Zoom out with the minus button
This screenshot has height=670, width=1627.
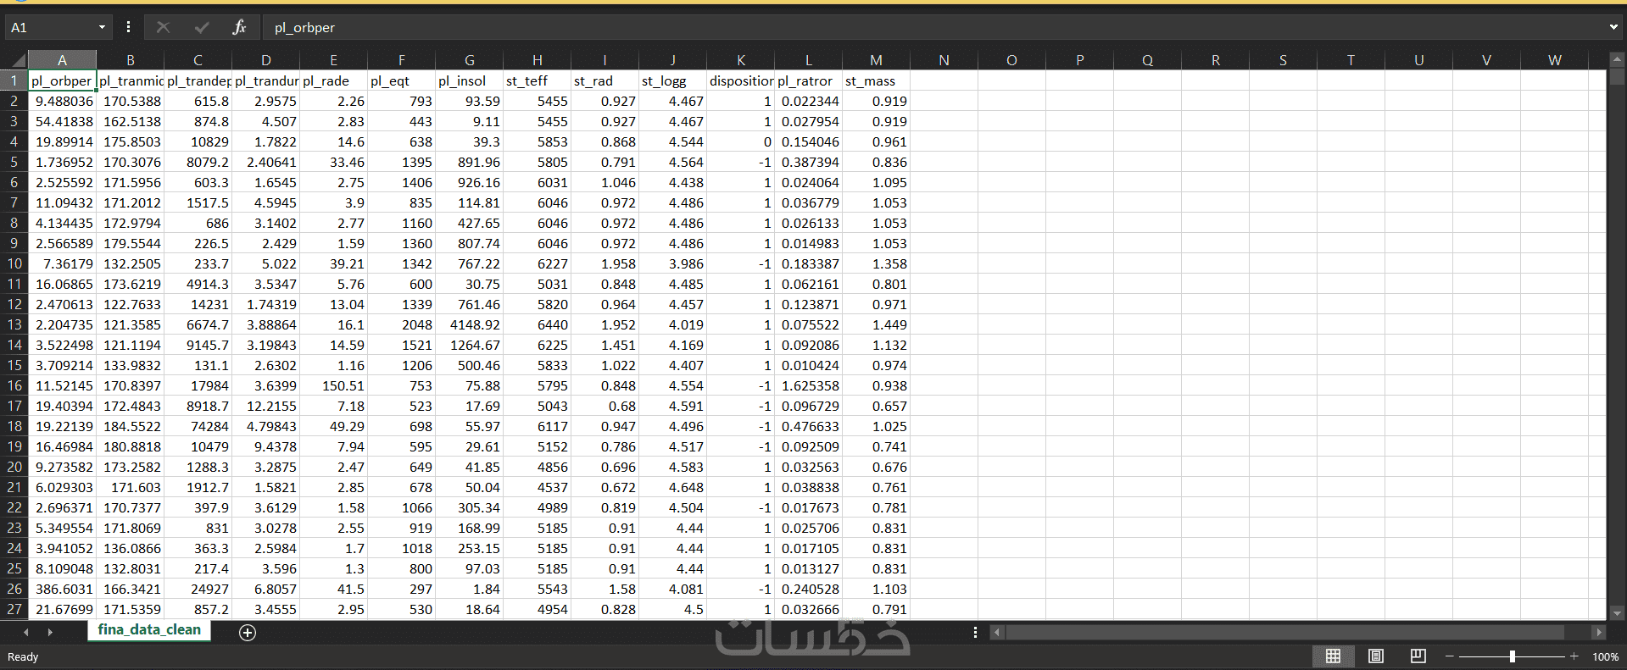[1450, 656]
